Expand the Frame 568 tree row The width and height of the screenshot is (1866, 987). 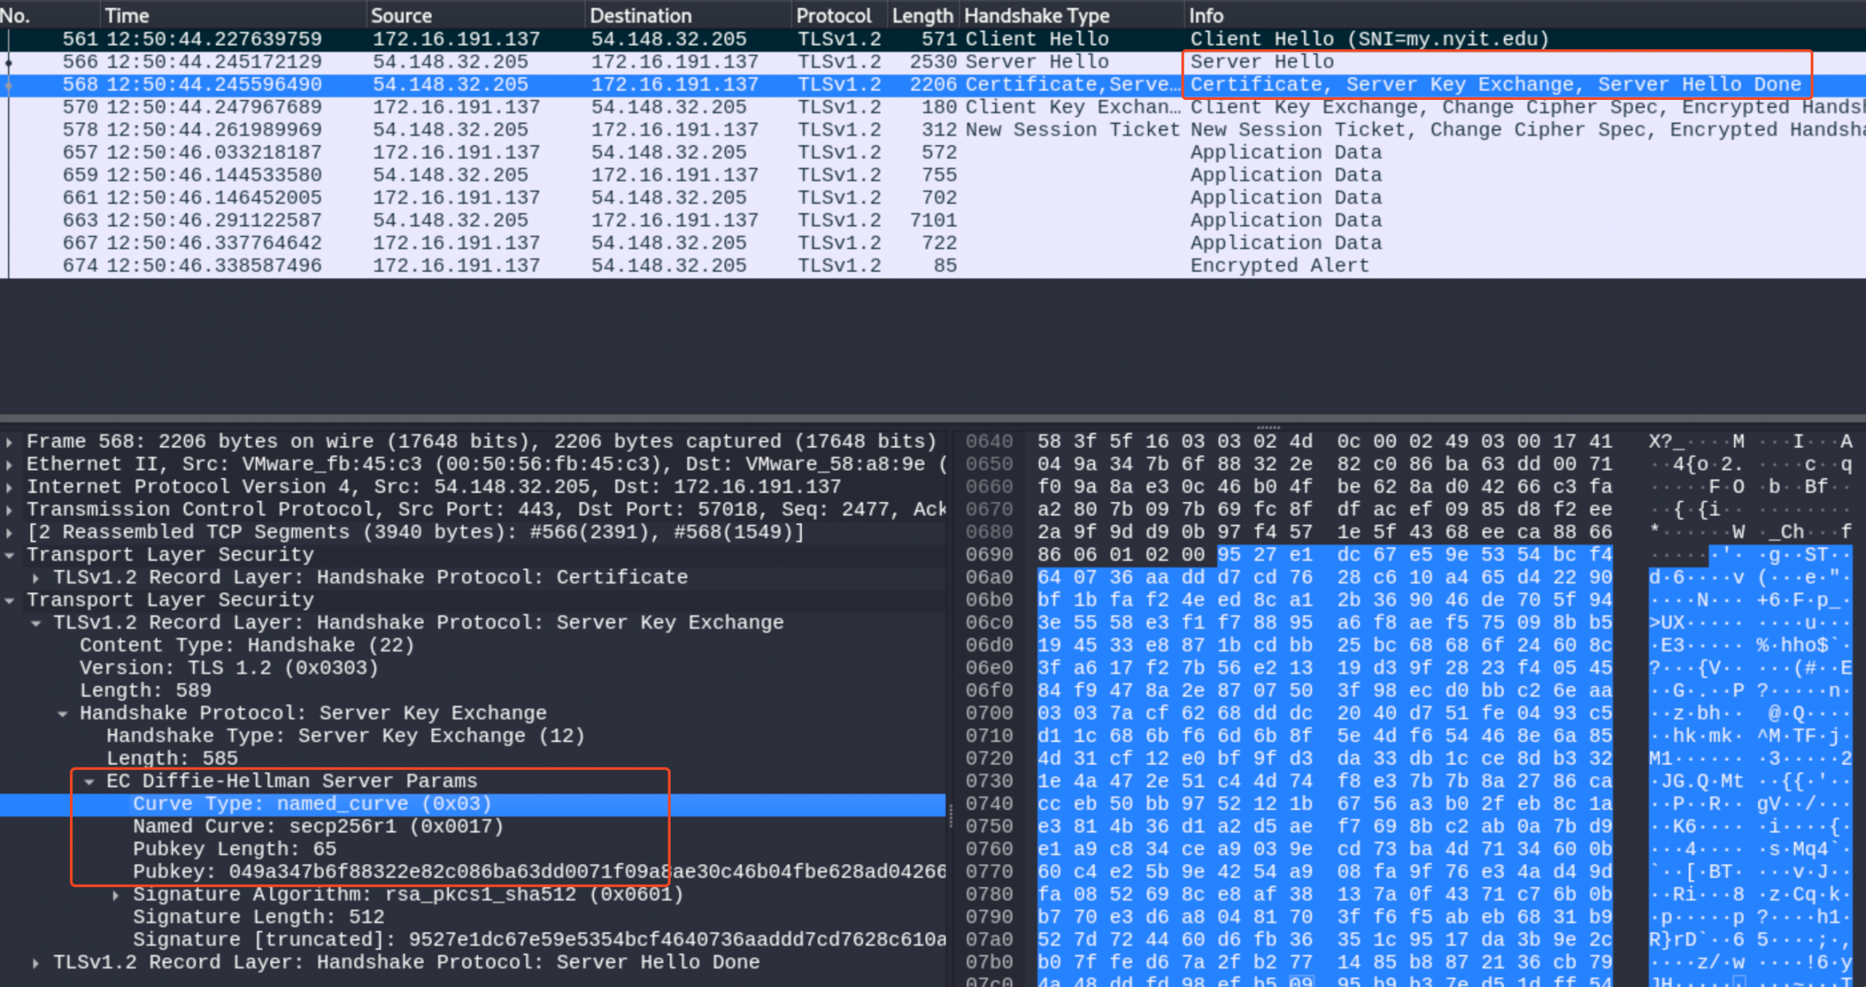click(x=9, y=442)
